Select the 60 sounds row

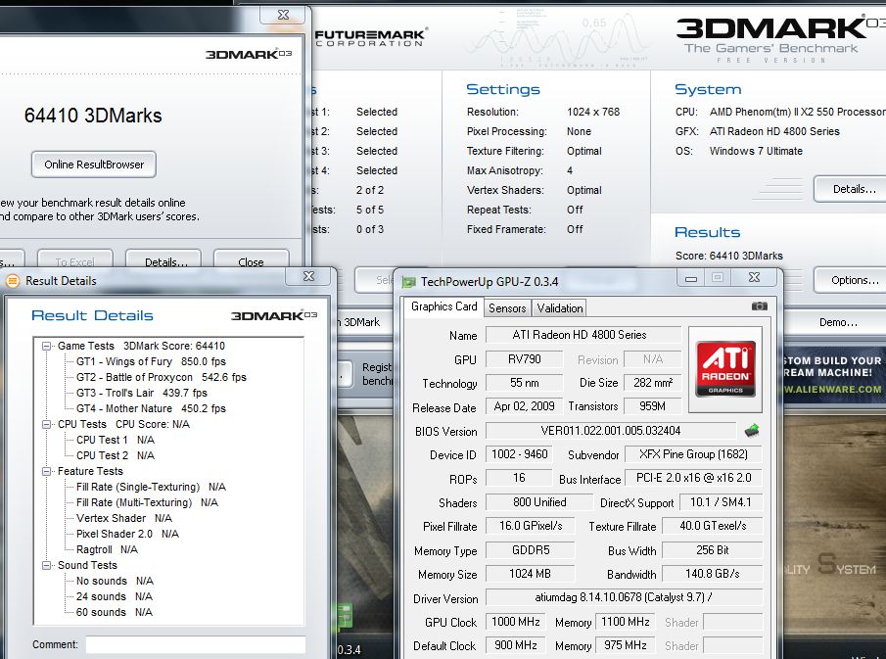coord(115,612)
